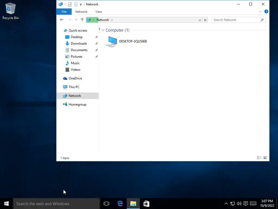This screenshot has height=209, width=278.
Task: Click the Explorer window system icon
Action: (61, 4)
